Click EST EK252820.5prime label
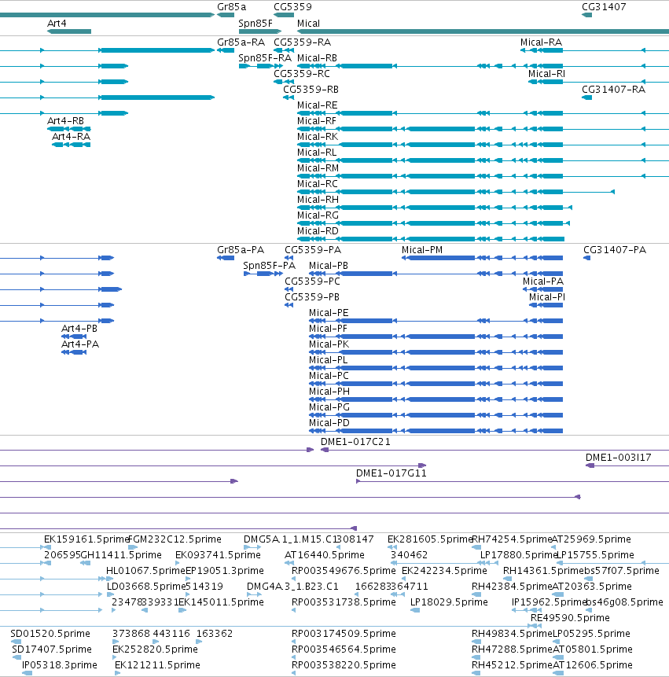The image size is (669, 677). coord(155,649)
